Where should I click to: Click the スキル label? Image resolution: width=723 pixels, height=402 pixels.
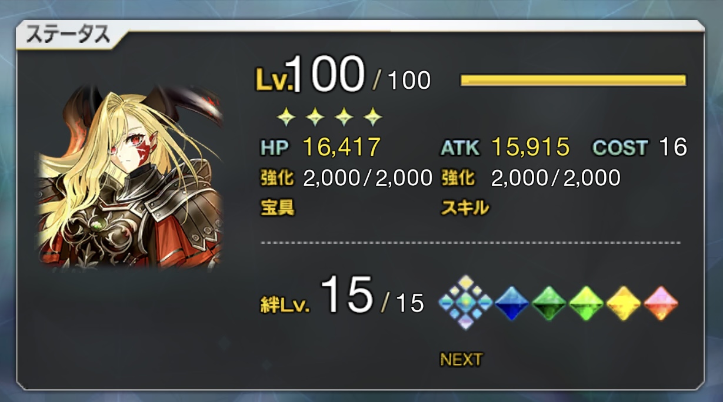point(465,207)
